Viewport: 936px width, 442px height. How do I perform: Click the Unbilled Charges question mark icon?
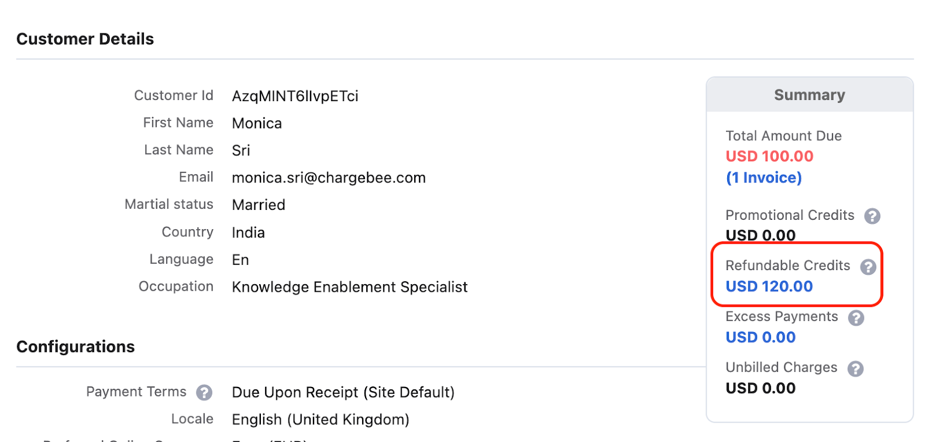point(856,369)
